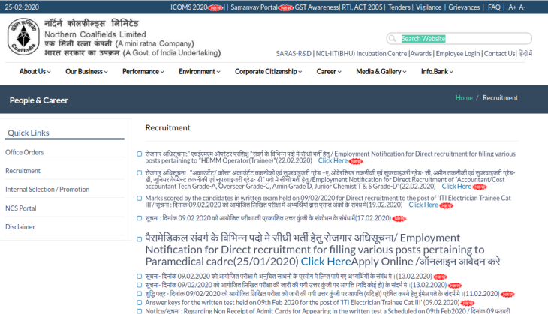The width and height of the screenshot is (548, 314).
Task: Open ICOMS 2020 link
Action: pyautogui.click(x=189, y=7)
